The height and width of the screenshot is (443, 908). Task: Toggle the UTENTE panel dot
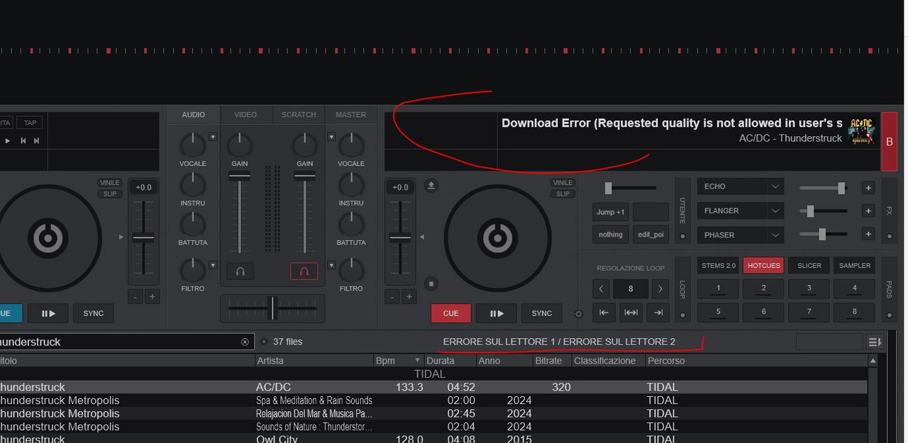(x=682, y=236)
